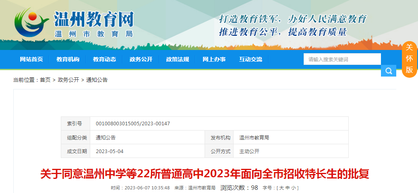Click the 公开方式 label cell
Viewport: 418px width, 193px height.
(x=219, y=151)
